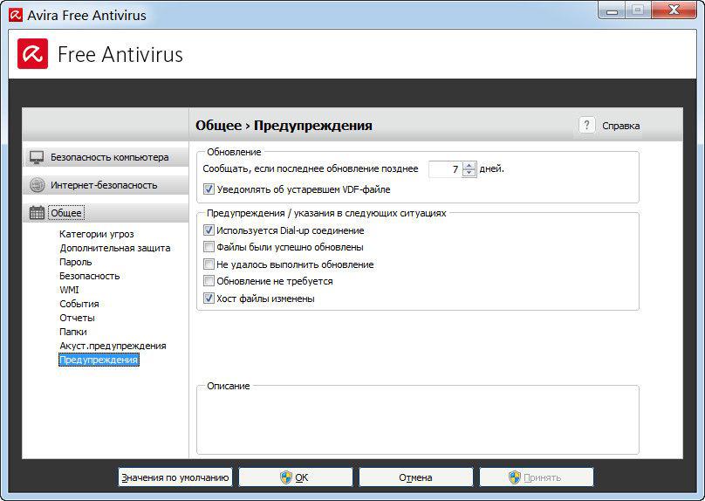This screenshot has height=501, width=705.
Task: Expand the Интернет-безопасность section
Action: [106, 185]
